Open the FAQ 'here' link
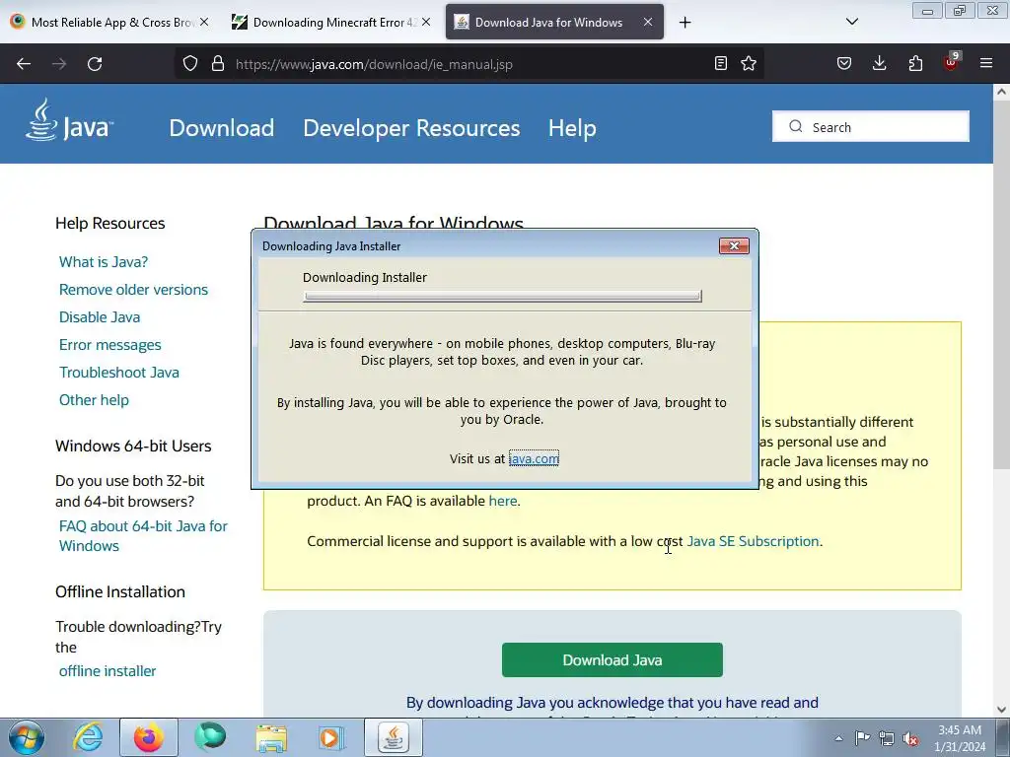 [503, 501]
